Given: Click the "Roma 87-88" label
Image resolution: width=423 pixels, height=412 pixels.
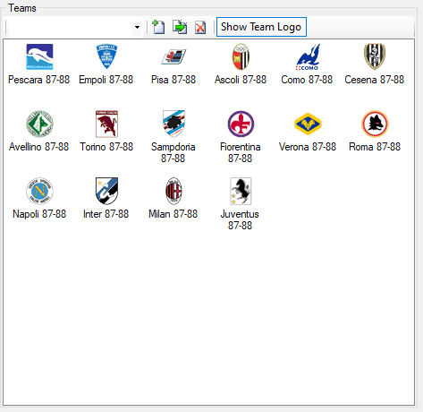Looking at the screenshot, I should click(x=375, y=147).
